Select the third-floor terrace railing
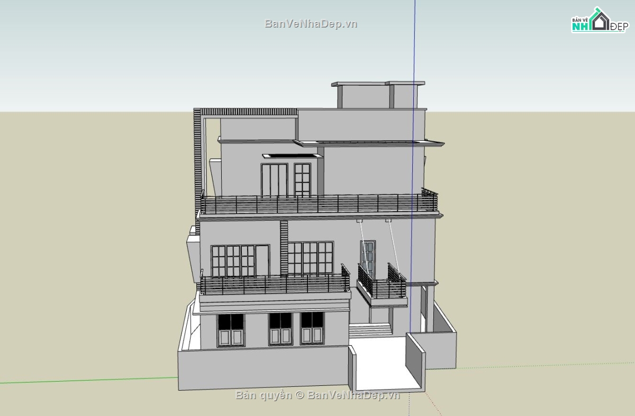635x416 pixels. pos(317,204)
